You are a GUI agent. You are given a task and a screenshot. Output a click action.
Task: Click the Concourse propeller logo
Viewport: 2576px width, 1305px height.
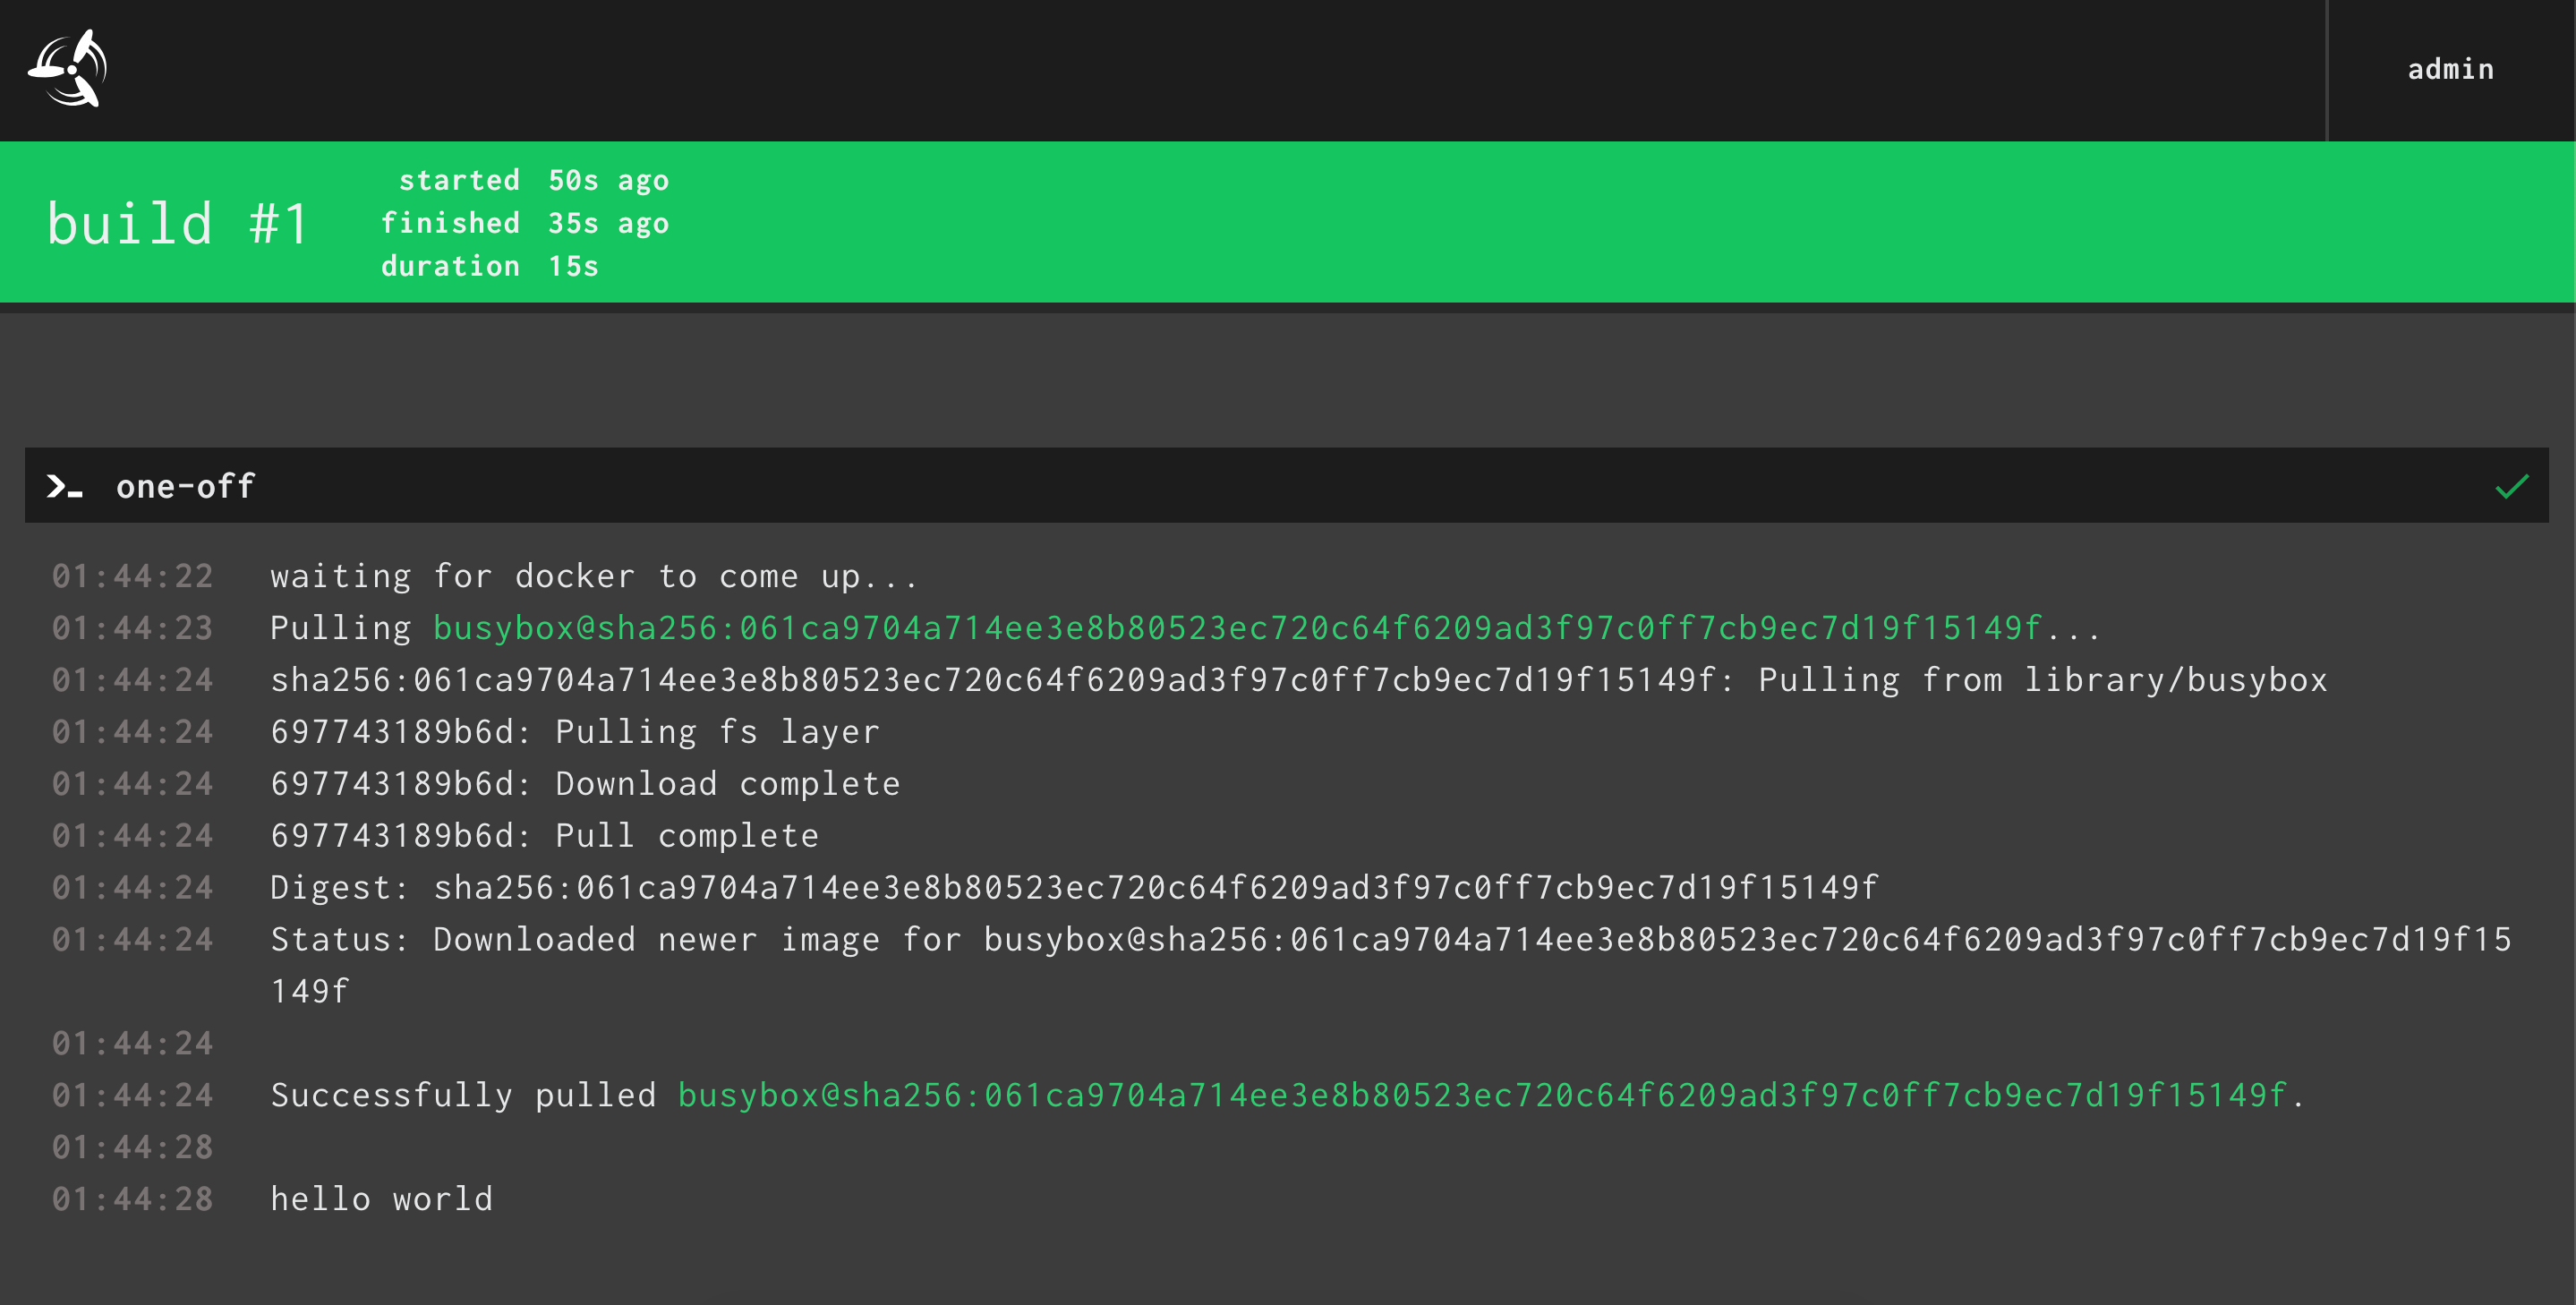(x=68, y=69)
